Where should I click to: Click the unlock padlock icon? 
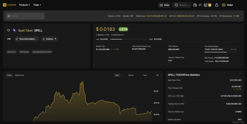(x=217, y=5)
